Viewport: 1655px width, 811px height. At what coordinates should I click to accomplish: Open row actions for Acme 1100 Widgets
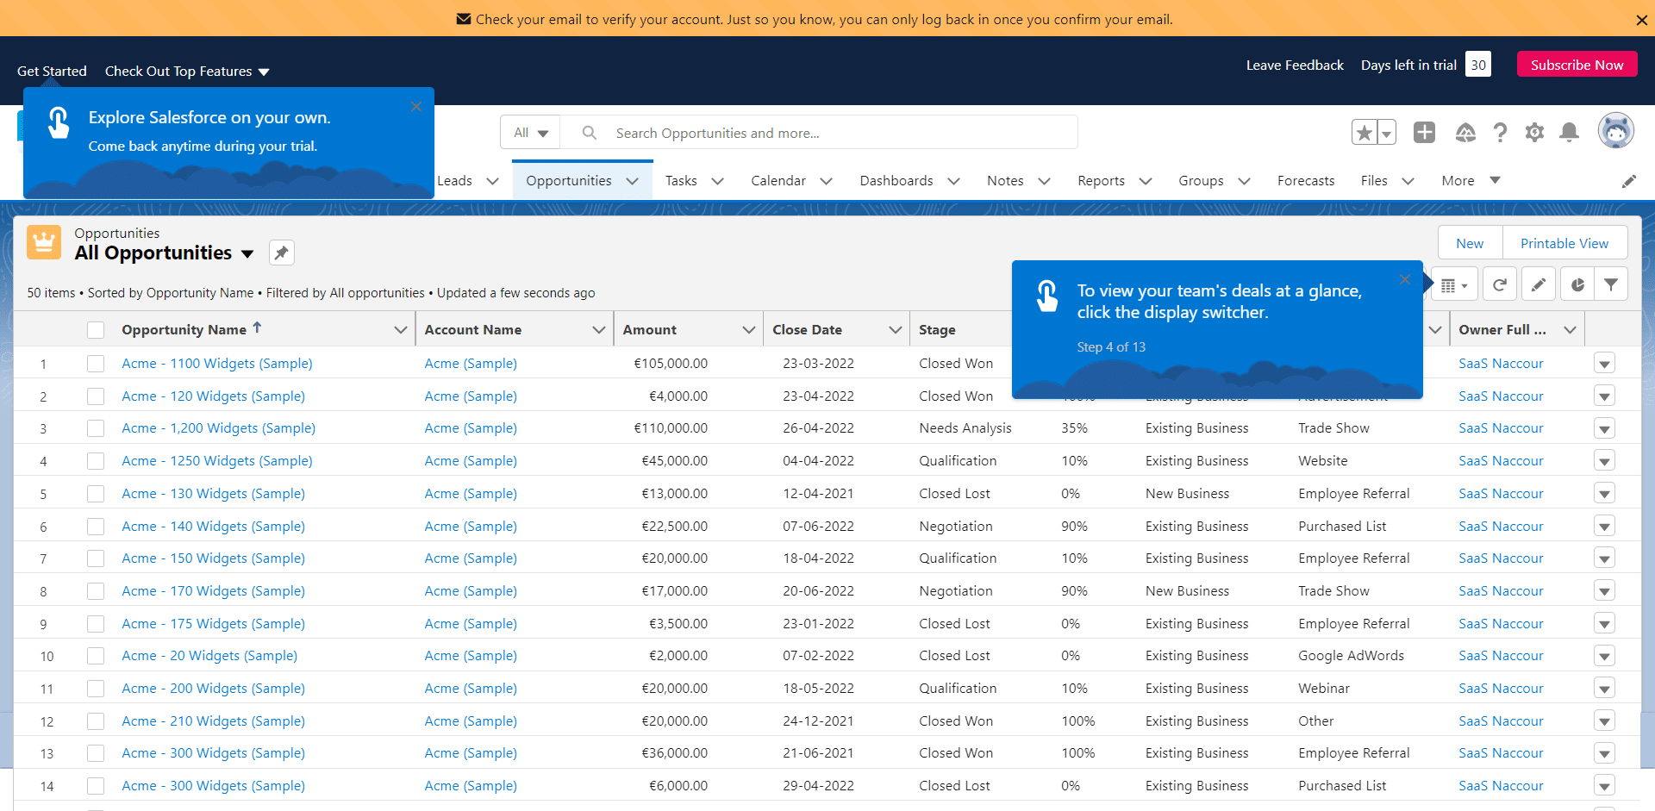click(1604, 364)
